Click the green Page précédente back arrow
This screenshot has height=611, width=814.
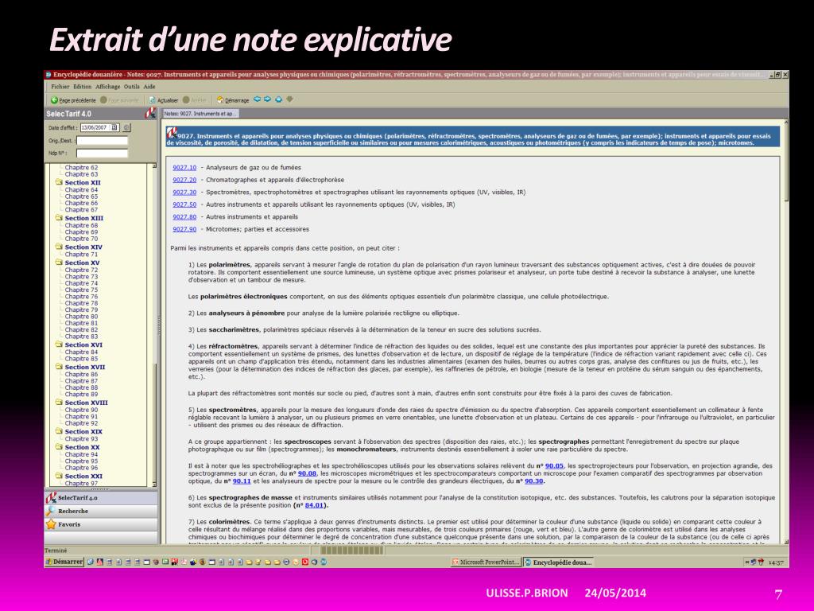click(54, 99)
